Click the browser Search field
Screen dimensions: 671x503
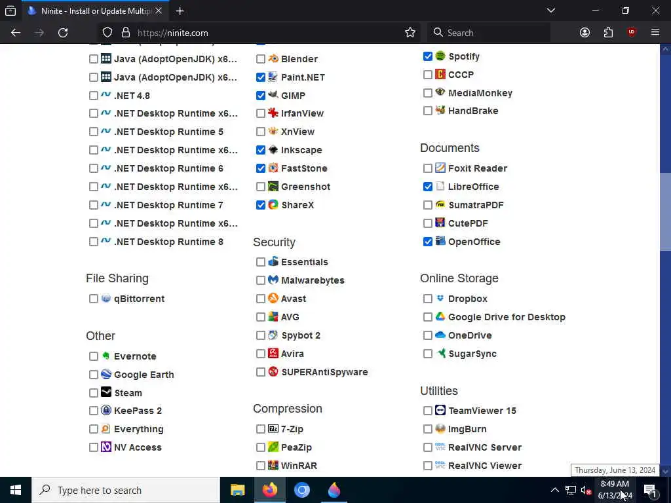[489, 33]
